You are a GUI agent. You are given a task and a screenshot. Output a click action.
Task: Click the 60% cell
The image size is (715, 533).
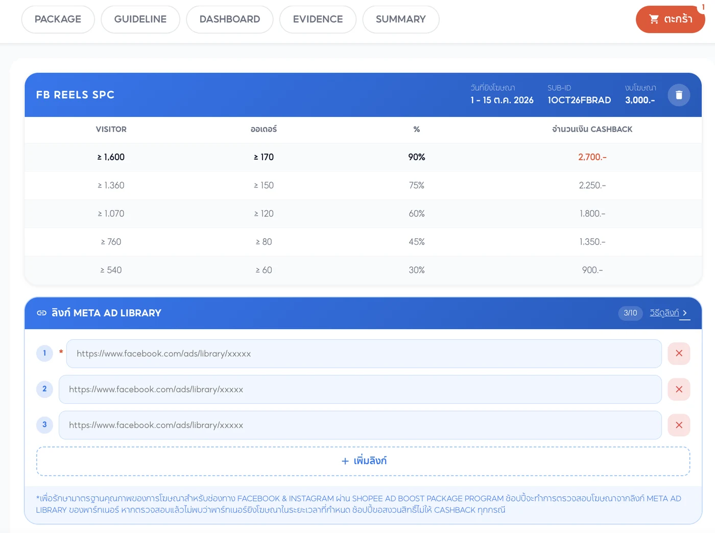point(417,214)
